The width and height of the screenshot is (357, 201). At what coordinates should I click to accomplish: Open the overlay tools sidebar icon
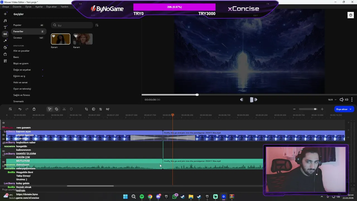pyautogui.click(x=5, y=54)
